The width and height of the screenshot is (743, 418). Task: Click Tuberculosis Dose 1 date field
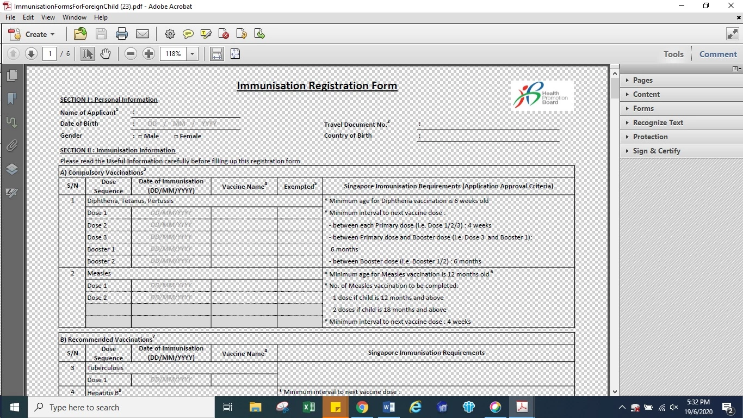[171, 380]
